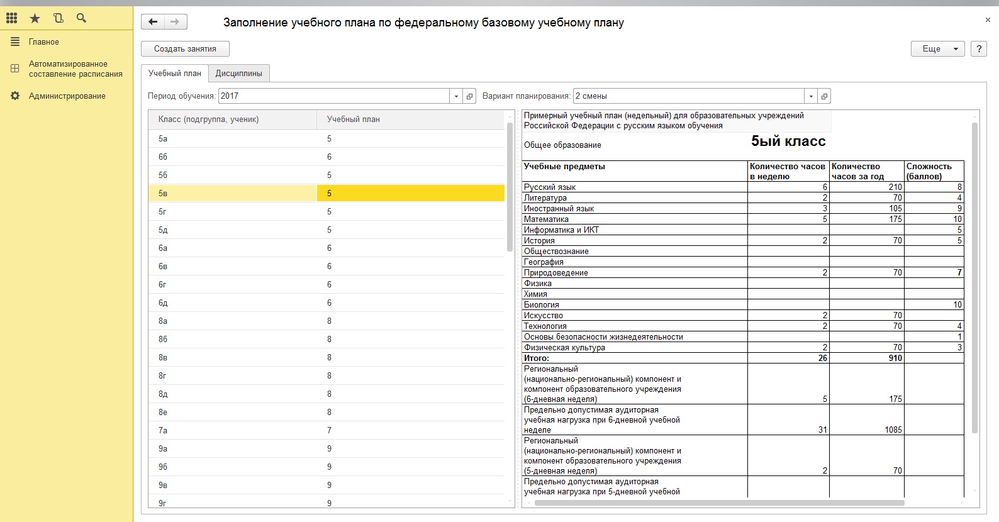Open the History icon in top panel
Screen dimensions: 999x522
click(59, 18)
